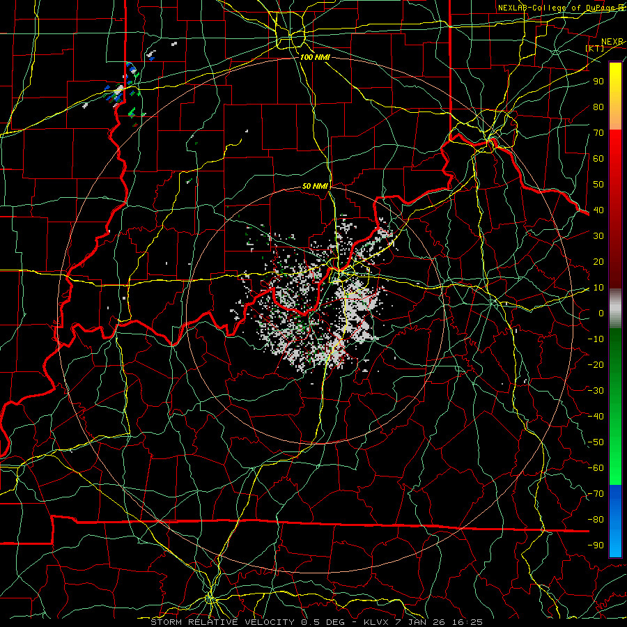The height and width of the screenshot is (627, 627).
Task: Click the gray zero-velocity band on scale
Action: (615, 308)
